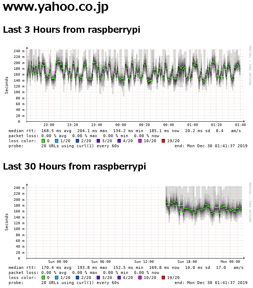This screenshot has width=253, height=288.
Task: Click the Mon 00:00 axis label
Action: (230, 262)
